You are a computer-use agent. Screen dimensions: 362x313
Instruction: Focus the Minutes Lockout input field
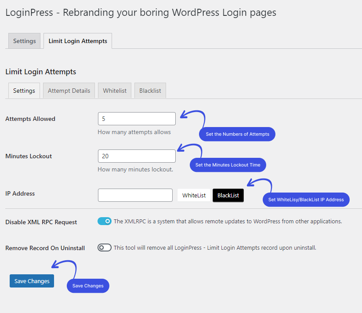(137, 156)
